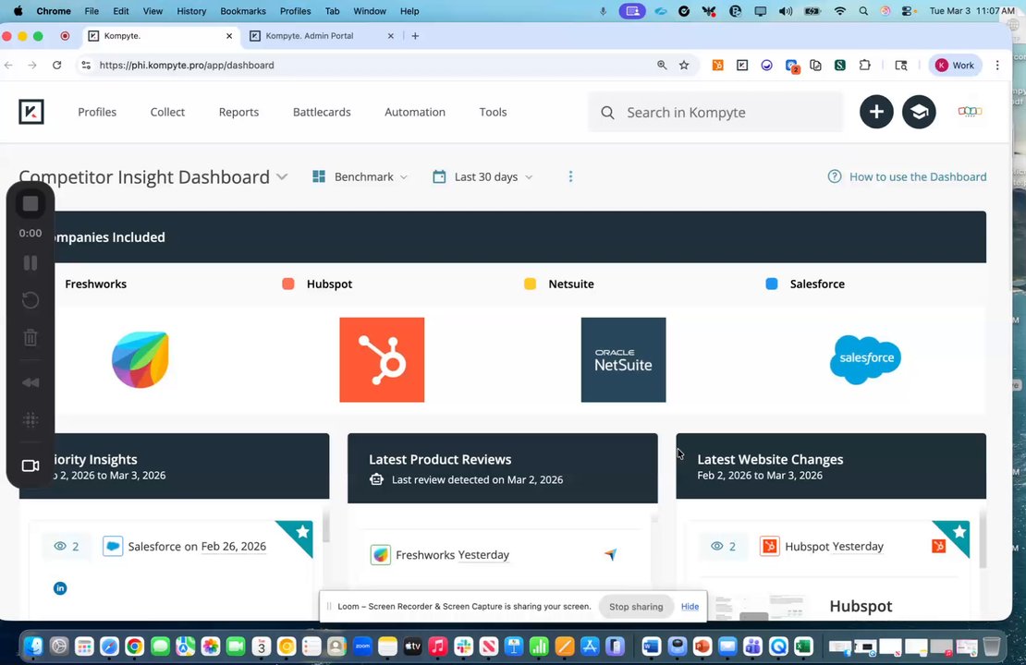Click the browser address bar URL

click(x=187, y=65)
